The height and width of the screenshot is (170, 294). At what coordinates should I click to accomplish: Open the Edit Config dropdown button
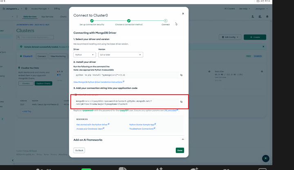click(x=230, y=37)
